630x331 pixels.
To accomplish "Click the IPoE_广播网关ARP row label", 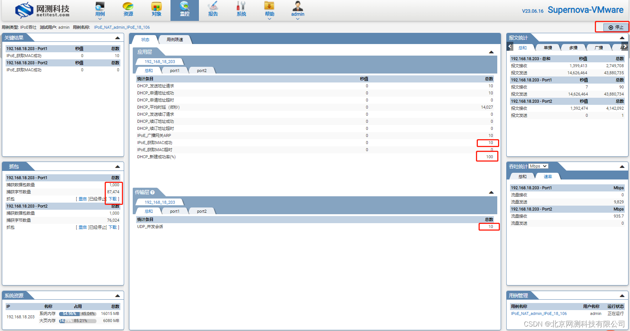I will click(154, 135).
